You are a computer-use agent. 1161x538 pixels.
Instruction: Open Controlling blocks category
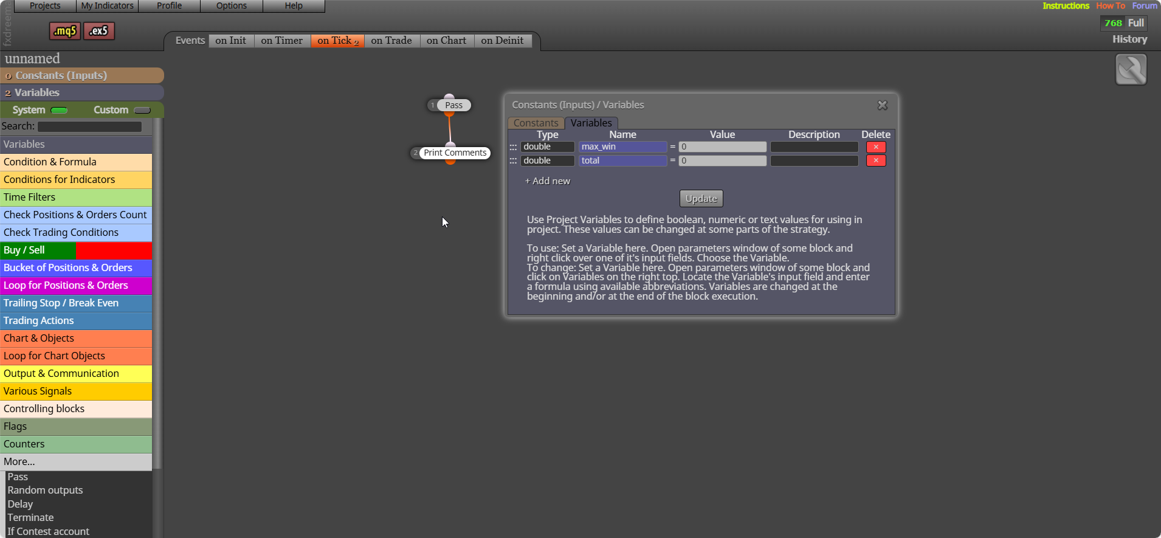pyautogui.click(x=76, y=409)
